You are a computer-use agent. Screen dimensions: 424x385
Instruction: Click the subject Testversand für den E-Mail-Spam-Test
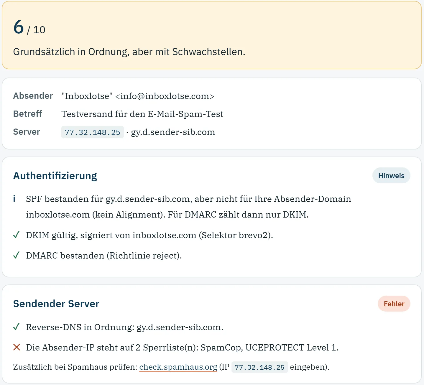click(142, 114)
